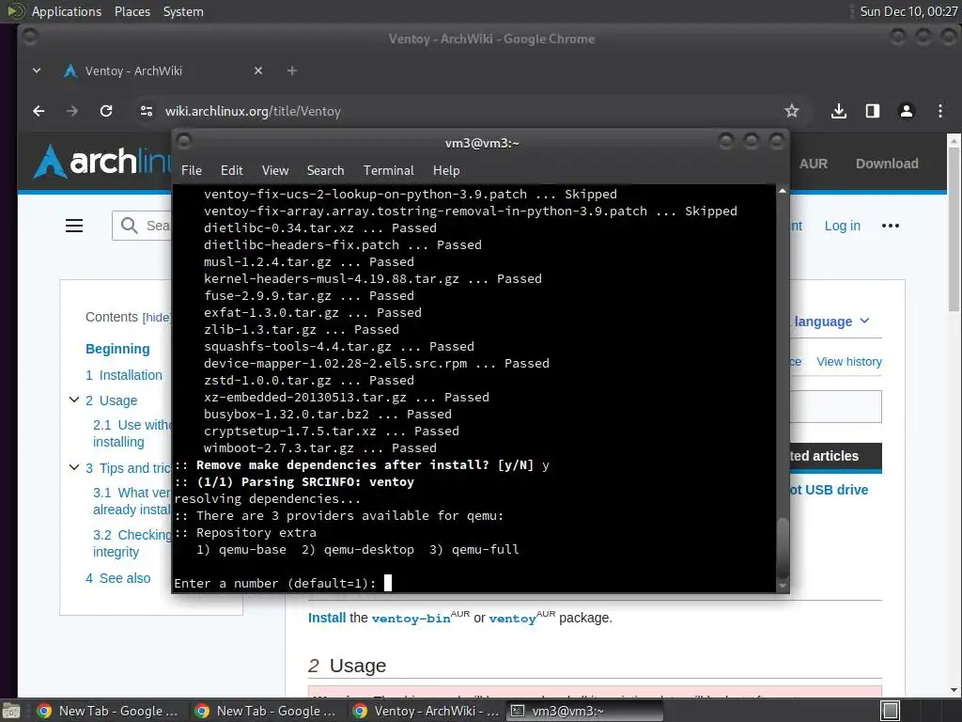Close the Ventoy - ArchWiki tab
Image resolution: width=962 pixels, height=722 pixels.
tap(258, 71)
